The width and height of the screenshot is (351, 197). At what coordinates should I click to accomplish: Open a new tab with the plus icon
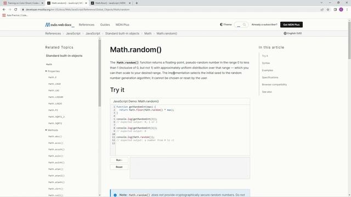(x=137, y=3)
